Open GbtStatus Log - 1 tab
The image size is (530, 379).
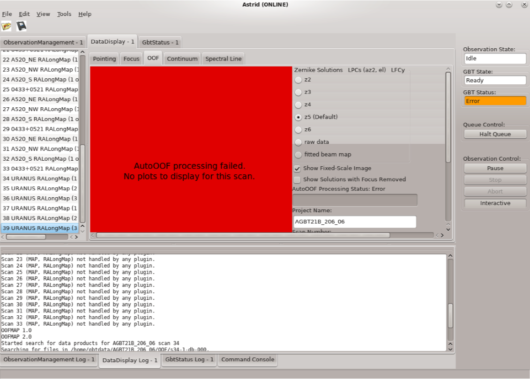tap(189, 359)
